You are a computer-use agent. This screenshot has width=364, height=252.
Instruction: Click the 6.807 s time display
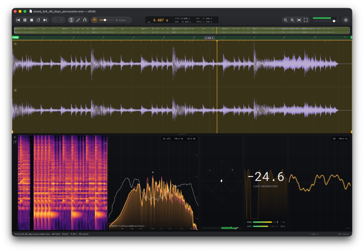[160, 20]
